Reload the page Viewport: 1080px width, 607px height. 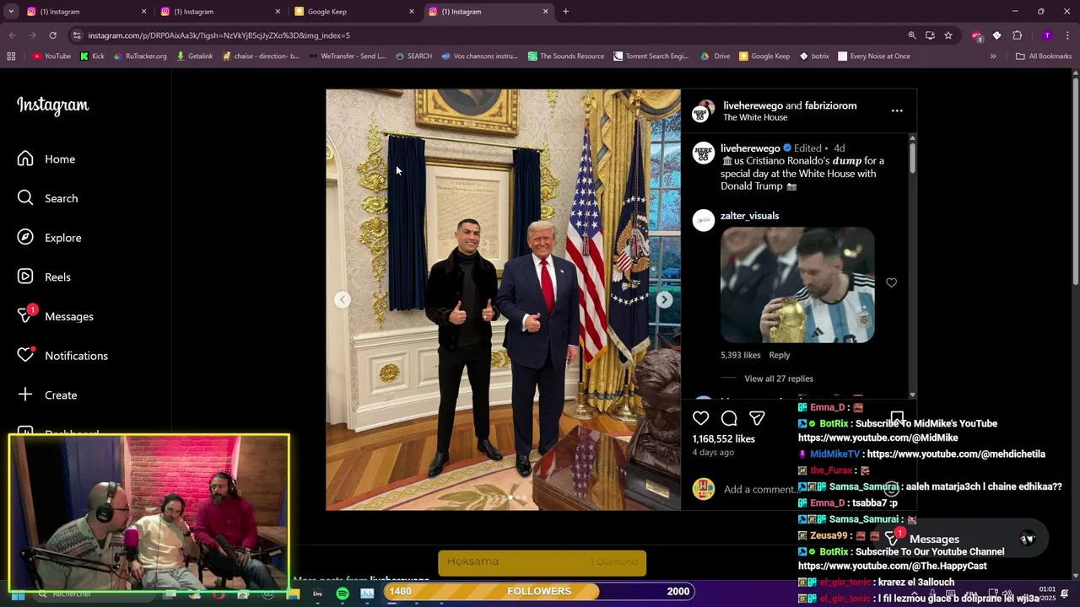point(52,35)
